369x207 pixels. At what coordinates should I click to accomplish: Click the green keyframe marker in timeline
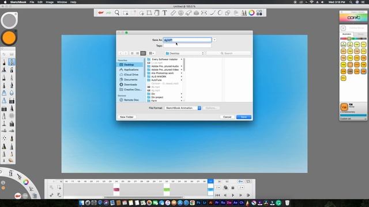[x=167, y=190]
